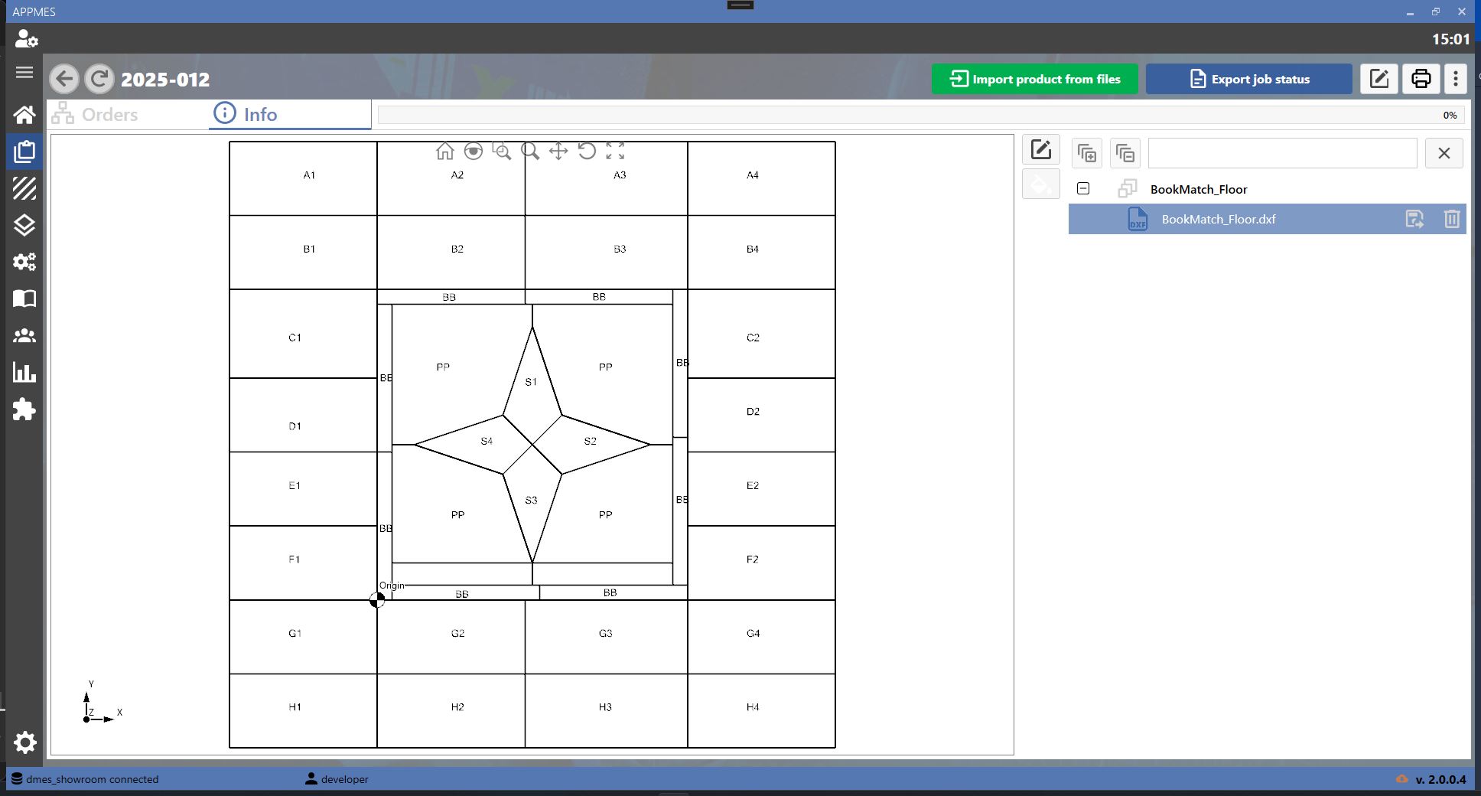Toggle the eye-style view icon in viewer

pyautogui.click(x=474, y=151)
